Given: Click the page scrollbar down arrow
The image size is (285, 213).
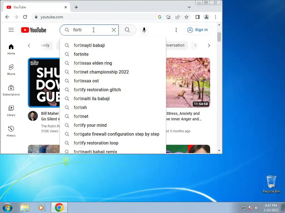Looking at the screenshot, I should click(x=219, y=151).
